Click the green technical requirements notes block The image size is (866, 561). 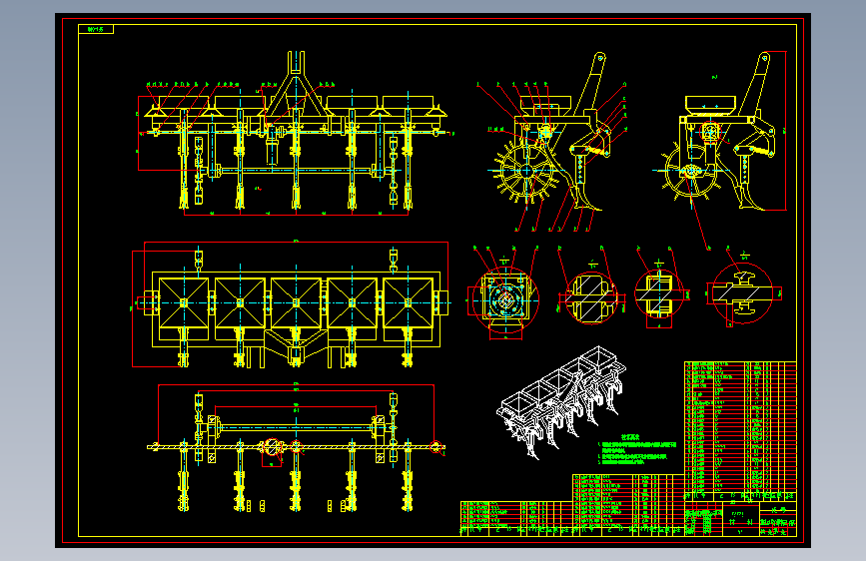637,450
